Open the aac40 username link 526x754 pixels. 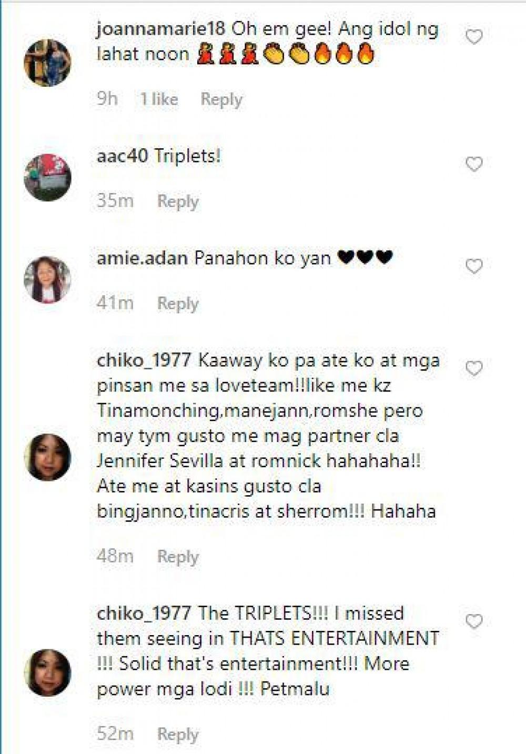tap(123, 156)
